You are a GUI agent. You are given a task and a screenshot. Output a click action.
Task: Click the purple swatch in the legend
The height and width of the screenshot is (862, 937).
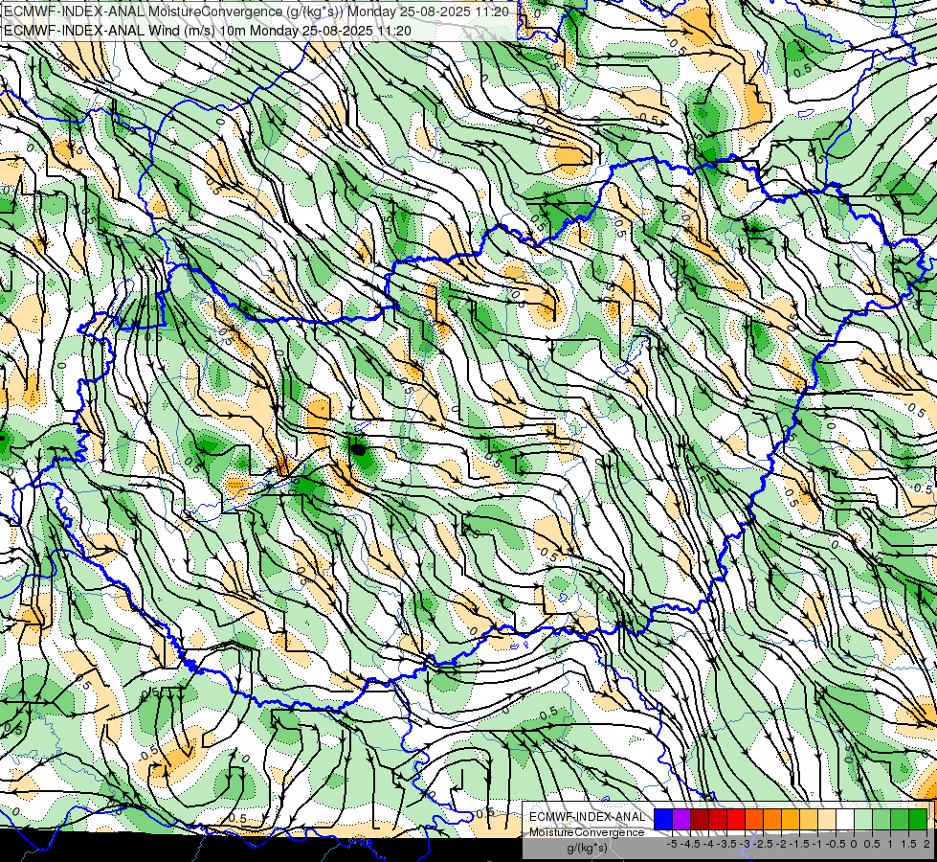[x=681, y=820]
